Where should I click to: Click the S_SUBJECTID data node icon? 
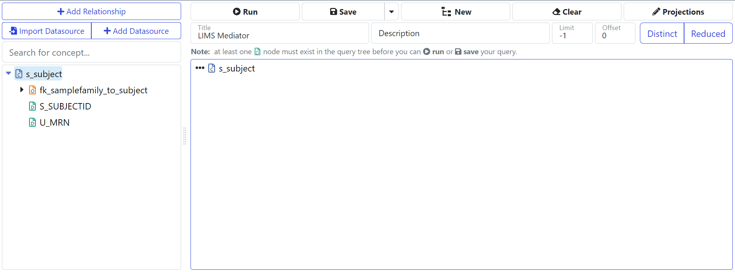tap(33, 106)
